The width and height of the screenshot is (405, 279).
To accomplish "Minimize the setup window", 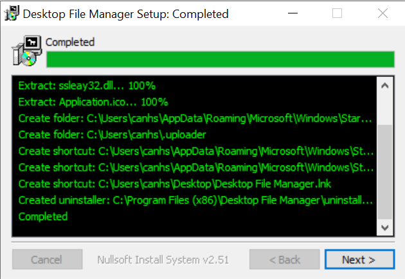I will (292, 13).
